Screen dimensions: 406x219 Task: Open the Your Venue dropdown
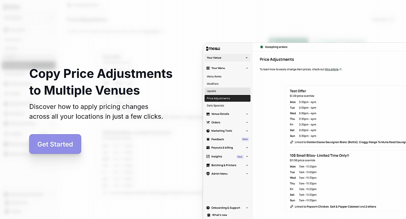227,58
